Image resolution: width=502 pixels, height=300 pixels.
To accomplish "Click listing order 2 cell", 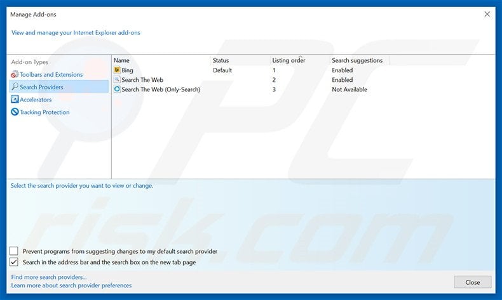I will [274, 80].
